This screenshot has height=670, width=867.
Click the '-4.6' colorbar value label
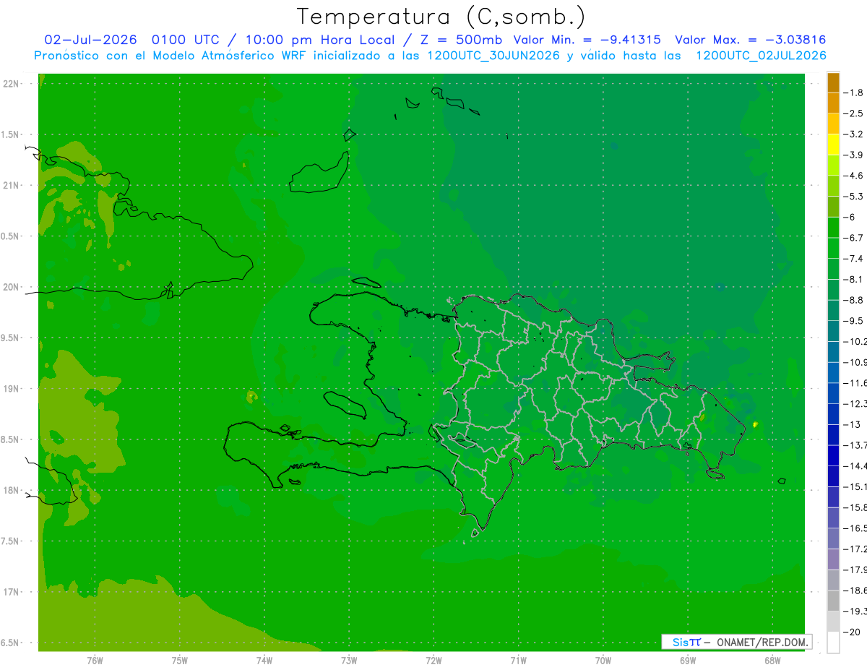tap(853, 176)
